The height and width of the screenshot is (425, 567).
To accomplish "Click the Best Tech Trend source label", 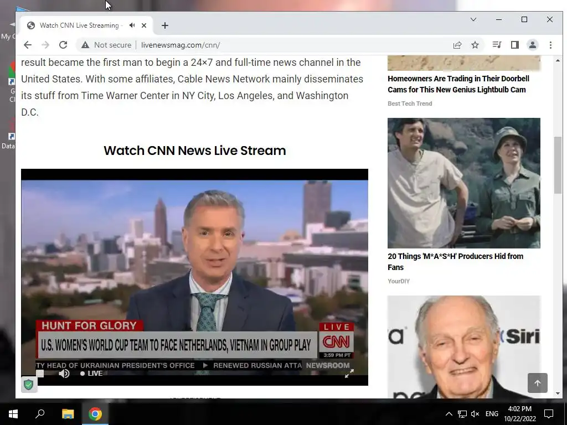I will coord(410,103).
